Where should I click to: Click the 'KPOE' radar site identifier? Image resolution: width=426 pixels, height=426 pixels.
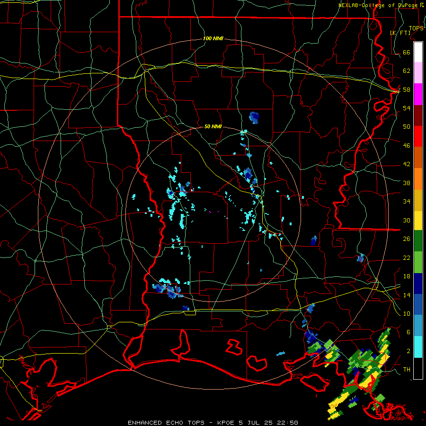point(226,423)
